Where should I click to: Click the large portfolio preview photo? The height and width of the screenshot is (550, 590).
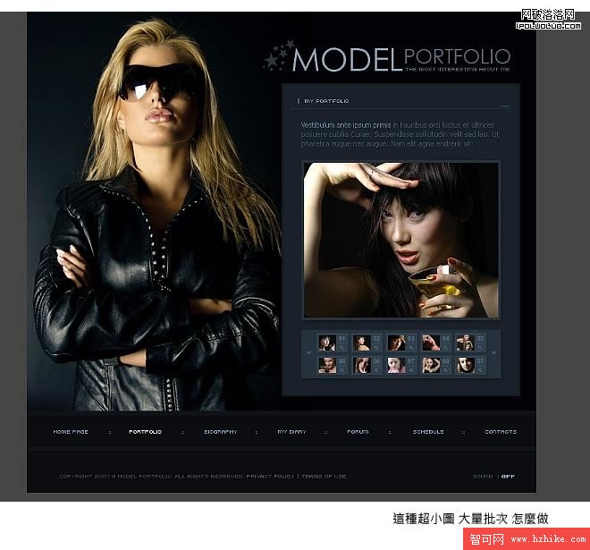pyautogui.click(x=401, y=240)
